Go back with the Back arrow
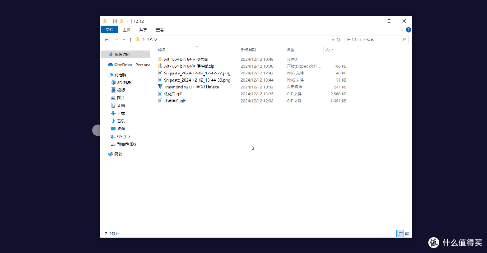 click(x=107, y=39)
